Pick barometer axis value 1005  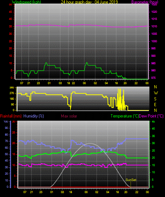[x=154, y=34]
